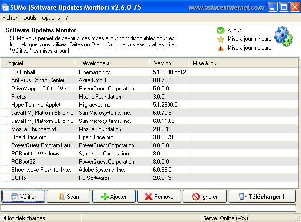Viewport: 301px width, 222px height.
Task: Open the ? help menu
Action: 67,18
